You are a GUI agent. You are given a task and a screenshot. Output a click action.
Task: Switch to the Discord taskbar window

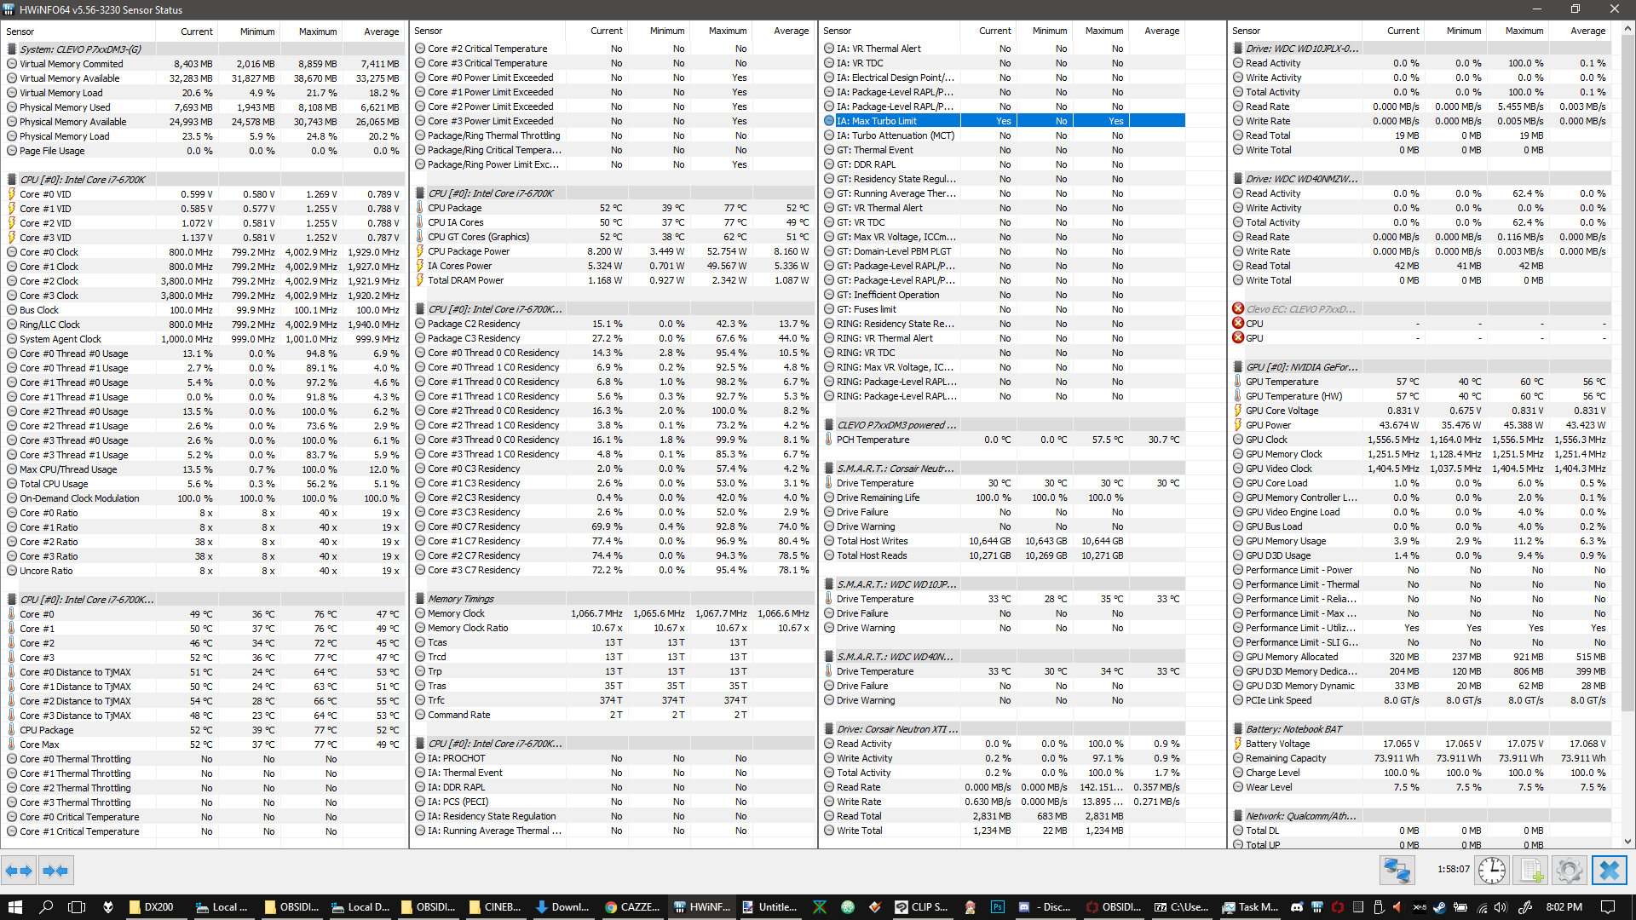click(x=1045, y=907)
